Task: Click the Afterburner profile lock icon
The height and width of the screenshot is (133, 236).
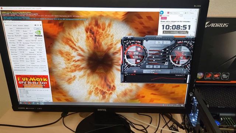Action: coord(183,70)
